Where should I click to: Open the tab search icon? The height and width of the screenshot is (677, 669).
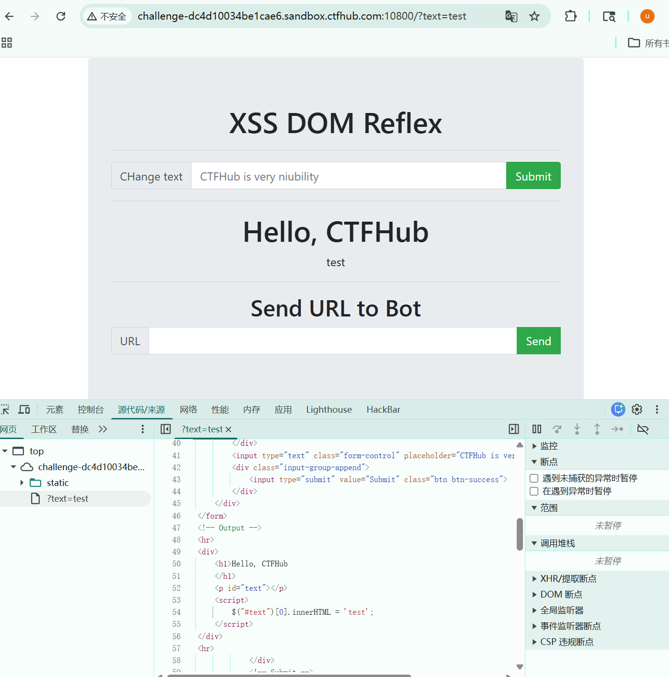[x=609, y=16]
